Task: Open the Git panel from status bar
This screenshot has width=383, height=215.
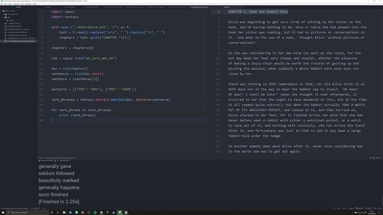Action: pos(369,208)
